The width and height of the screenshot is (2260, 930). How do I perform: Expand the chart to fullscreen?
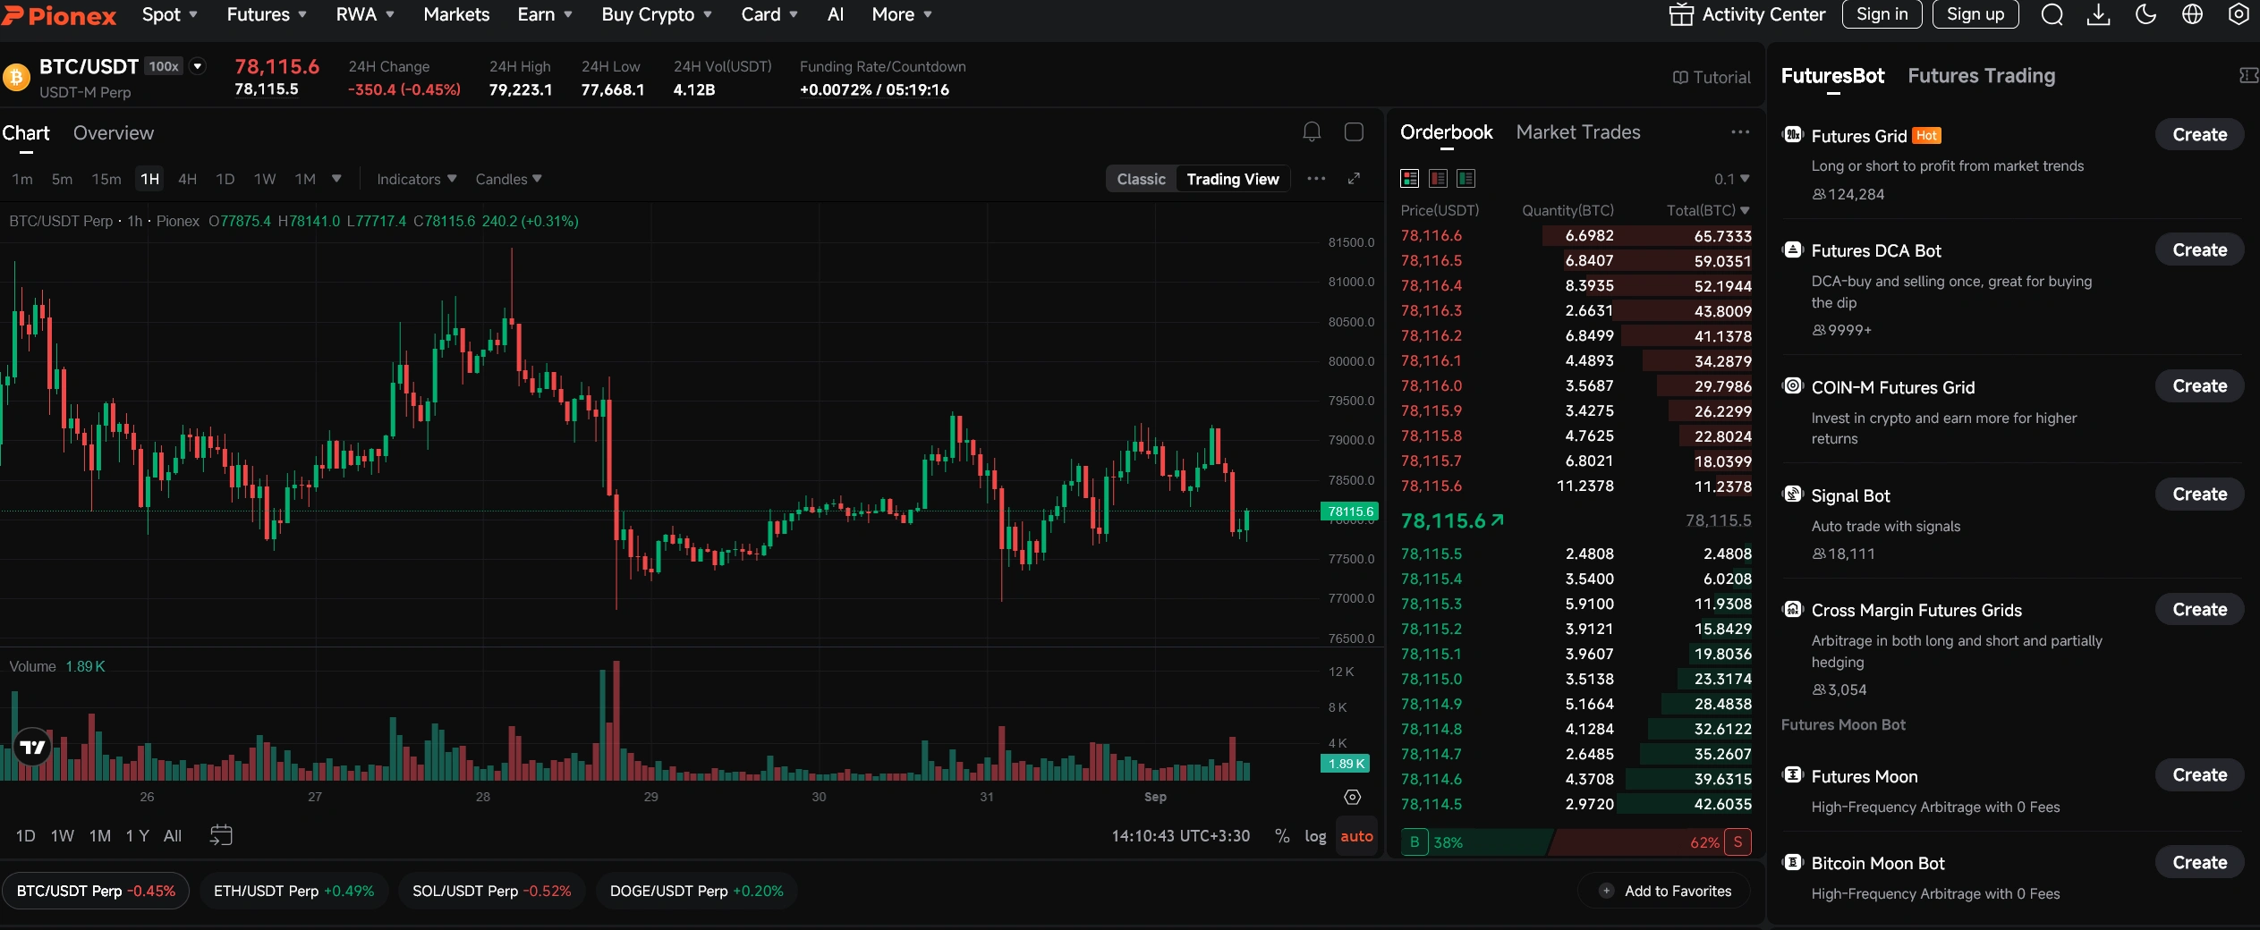(1355, 179)
